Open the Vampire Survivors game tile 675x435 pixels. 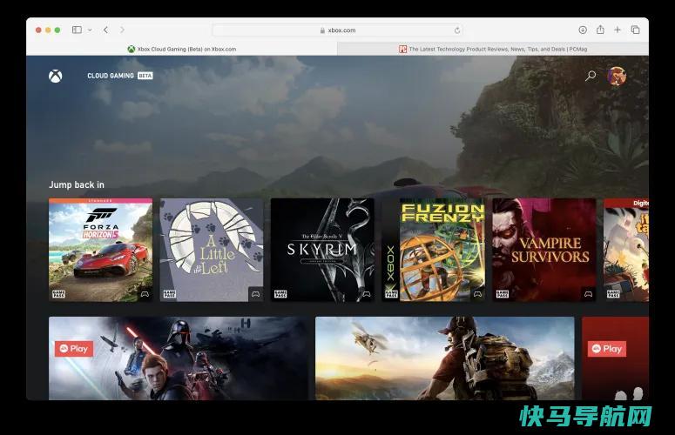tap(544, 250)
